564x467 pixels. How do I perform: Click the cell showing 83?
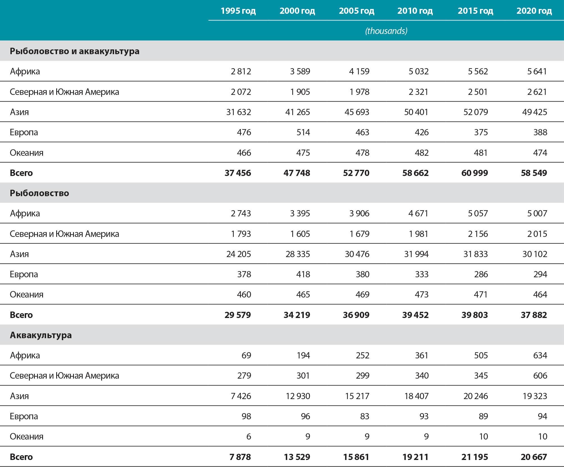365,416
